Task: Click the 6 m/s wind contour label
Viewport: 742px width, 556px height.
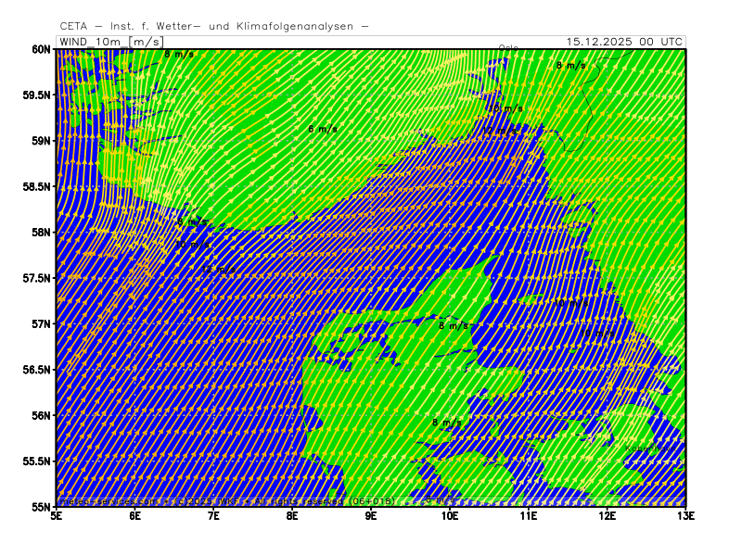Action: [323, 129]
